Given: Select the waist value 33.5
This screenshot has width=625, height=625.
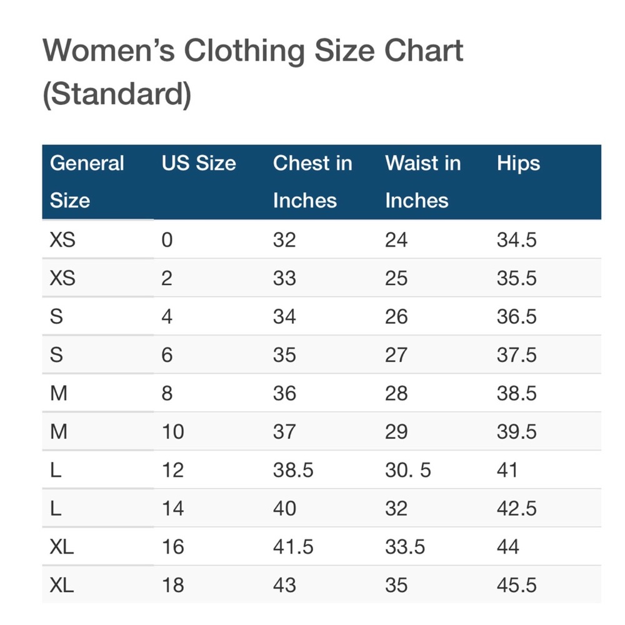Looking at the screenshot, I should coord(405,547).
